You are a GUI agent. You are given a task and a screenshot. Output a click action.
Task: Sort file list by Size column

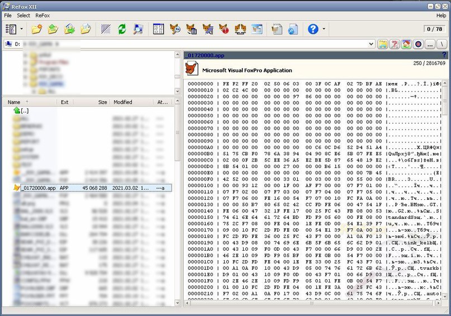(91, 102)
